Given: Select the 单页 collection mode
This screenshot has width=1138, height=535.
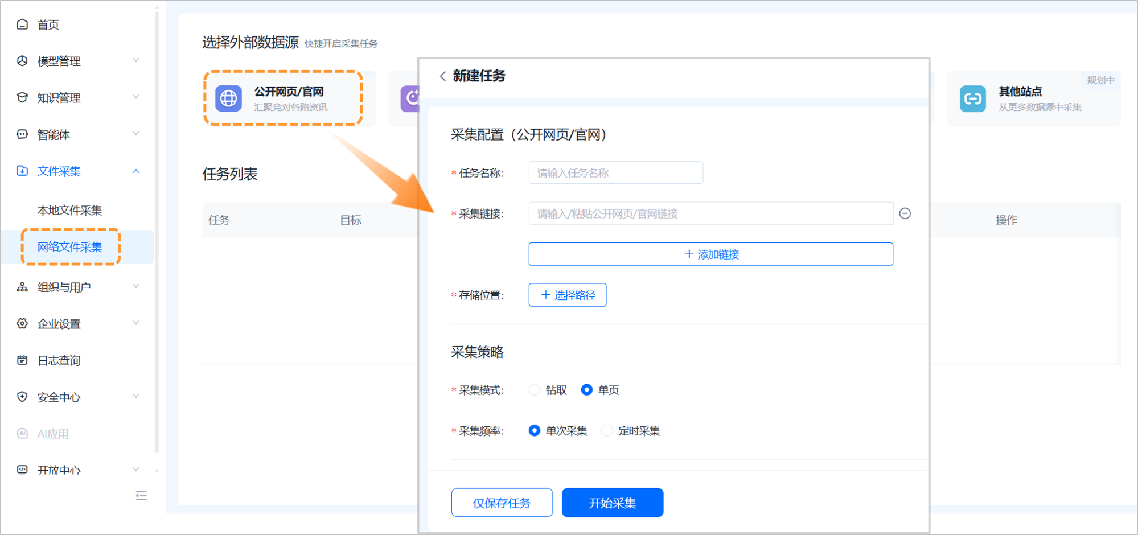Looking at the screenshot, I should pyautogui.click(x=586, y=390).
